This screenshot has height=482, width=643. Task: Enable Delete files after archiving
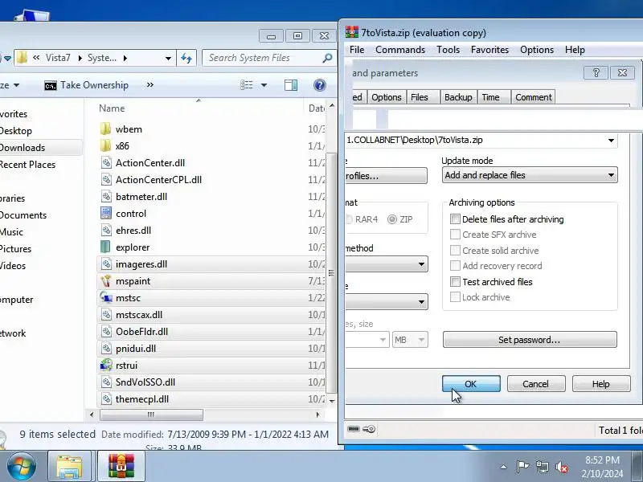click(x=455, y=219)
